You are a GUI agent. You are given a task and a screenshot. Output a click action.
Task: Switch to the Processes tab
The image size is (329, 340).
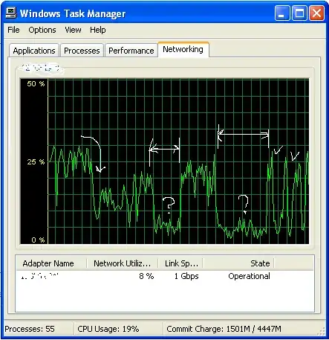[x=82, y=51]
